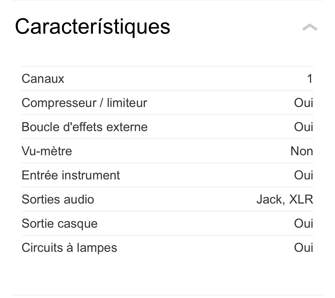The width and height of the screenshot is (335, 298).
Task: Select the Canaux row label
Action: click(43, 79)
